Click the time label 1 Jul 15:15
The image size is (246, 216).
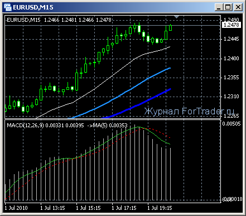(88, 208)
